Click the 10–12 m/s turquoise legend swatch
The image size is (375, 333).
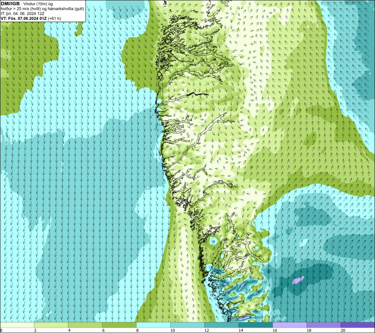tap(187, 325)
